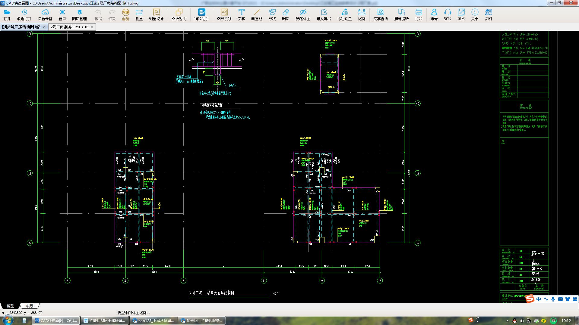Open 文字查找 text search

(381, 15)
